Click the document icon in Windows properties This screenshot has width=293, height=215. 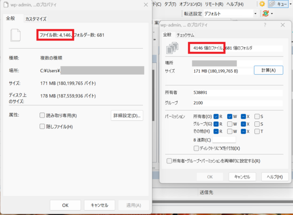16,35
